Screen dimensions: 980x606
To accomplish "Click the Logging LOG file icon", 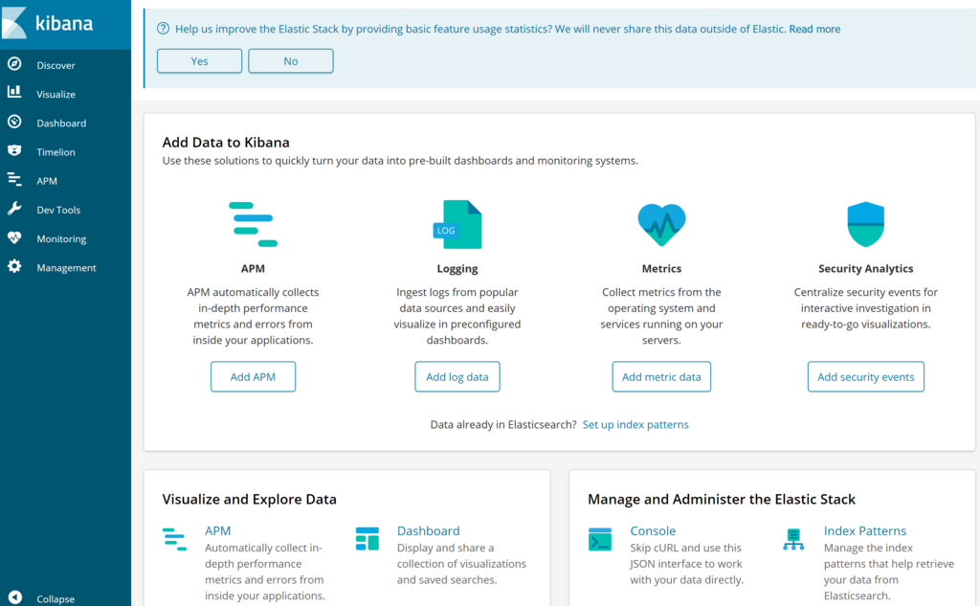I will [457, 225].
